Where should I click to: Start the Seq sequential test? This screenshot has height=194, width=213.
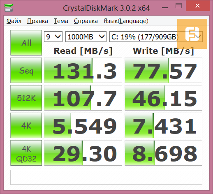26,70
